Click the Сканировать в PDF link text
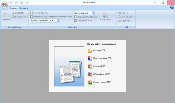Screen dimensions: 175x103 point(102,82)
